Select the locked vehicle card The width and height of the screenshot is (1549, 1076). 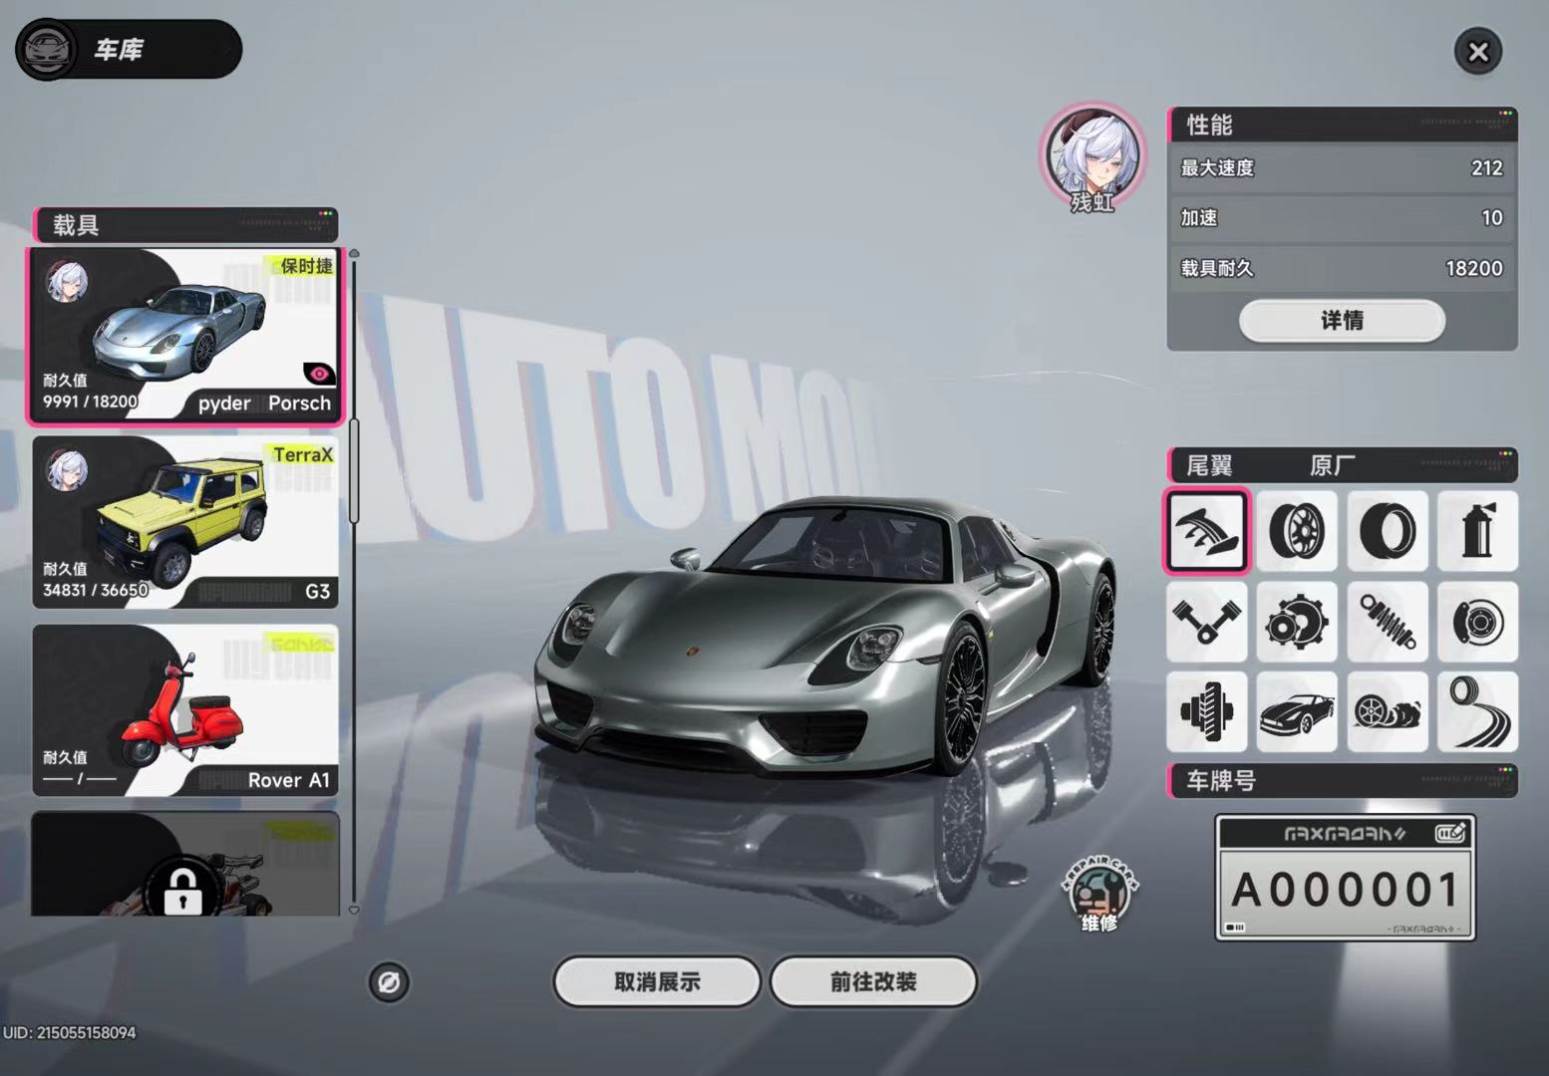pyautogui.click(x=185, y=864)
